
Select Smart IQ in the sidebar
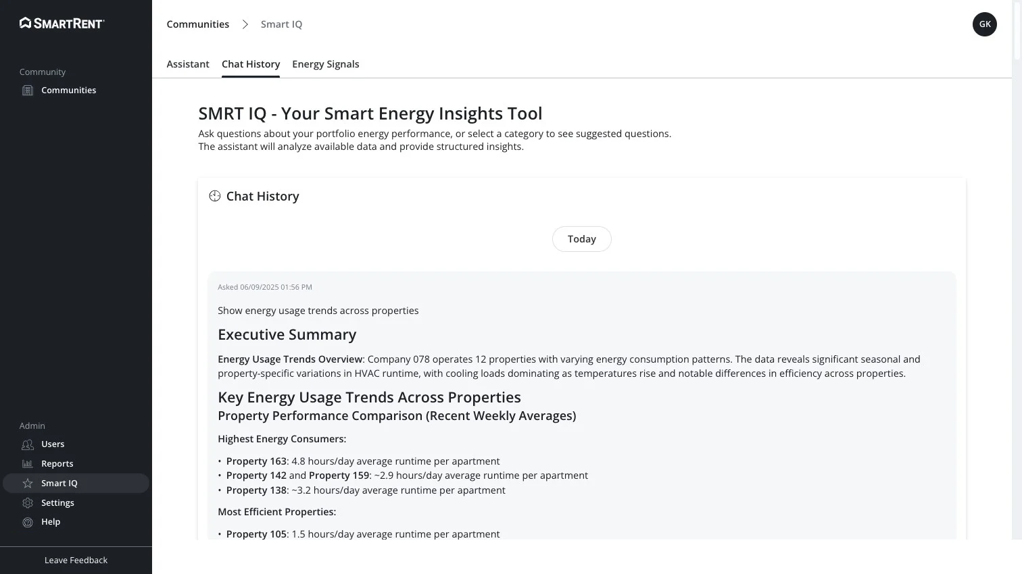[76, 484]
